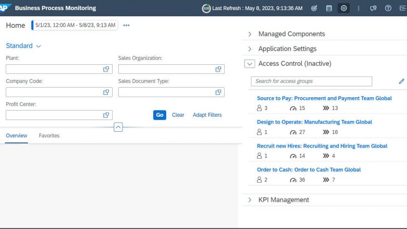Click the Home page title
The height and width of the screenshot is (229, 407).
coord(16,26)
